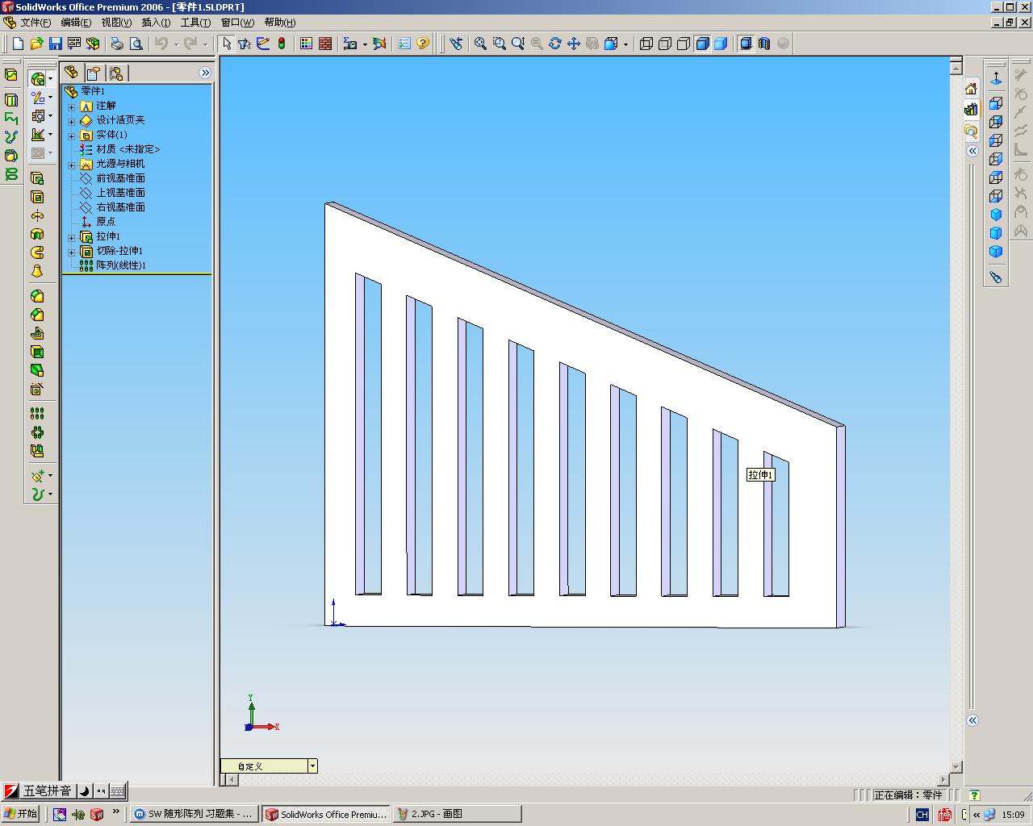Switch to Hidden Lines Removed display style

pyautogui.click(x=684, y=44)
